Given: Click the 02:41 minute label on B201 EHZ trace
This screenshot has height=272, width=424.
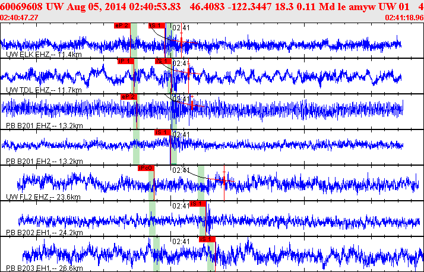Looking at the screenshot, I should pyautogui.click(x=181, y=99).
